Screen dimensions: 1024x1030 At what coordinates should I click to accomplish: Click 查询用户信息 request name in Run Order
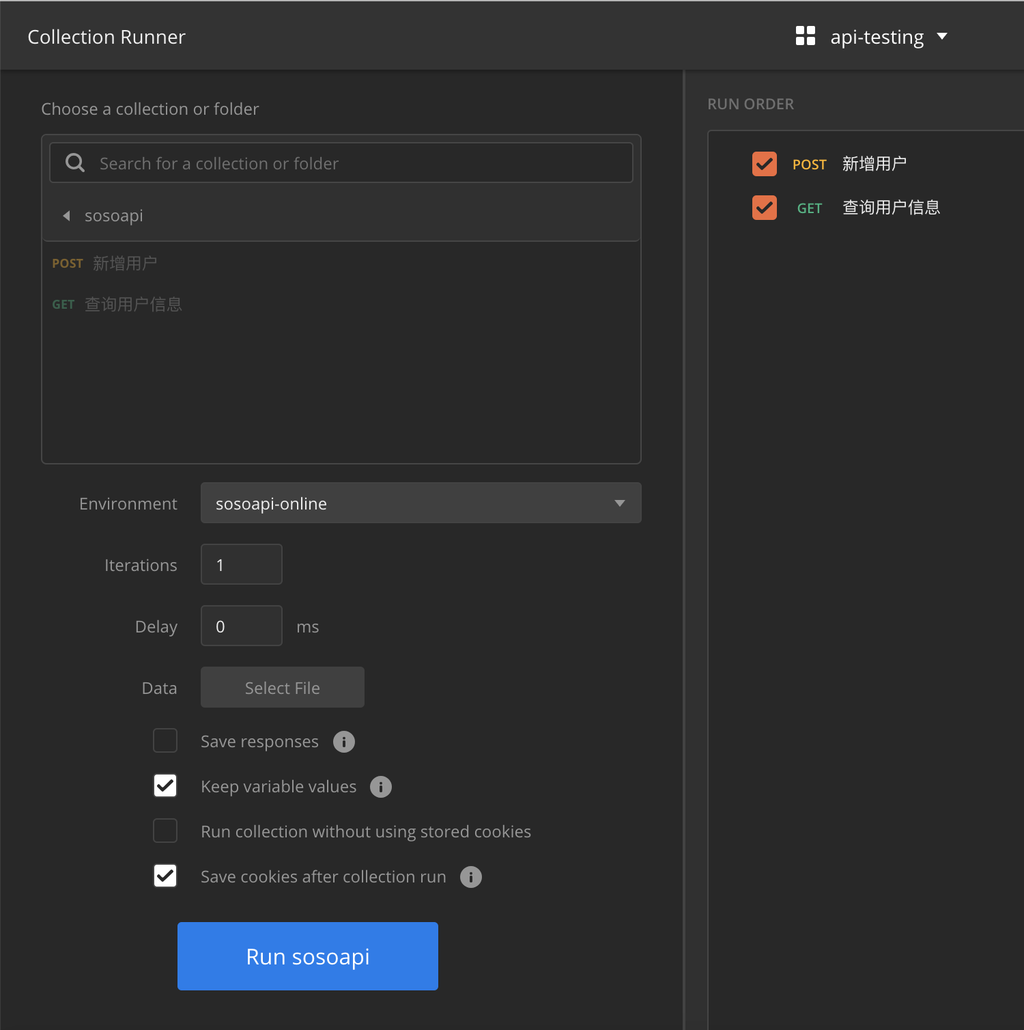tap(892, 208)
